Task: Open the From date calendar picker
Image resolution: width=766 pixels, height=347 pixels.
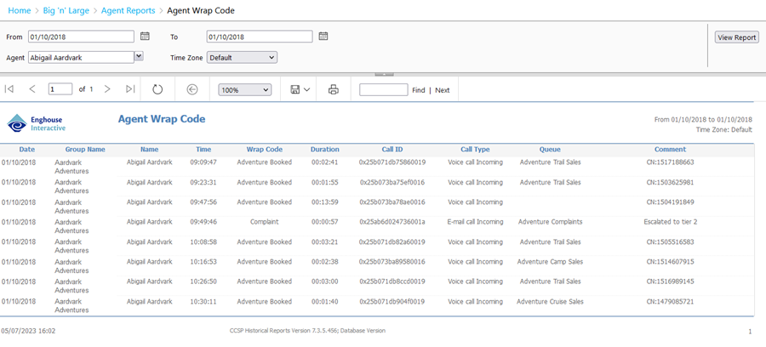Action: point(145,37)
